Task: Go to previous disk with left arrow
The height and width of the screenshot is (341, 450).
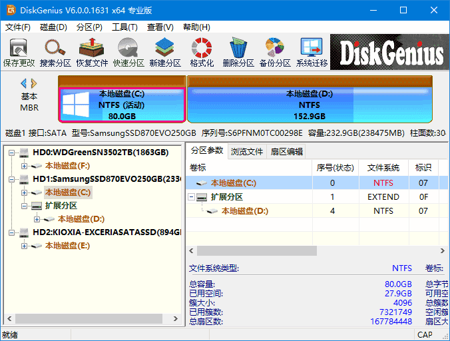Action: click(24, 83)
